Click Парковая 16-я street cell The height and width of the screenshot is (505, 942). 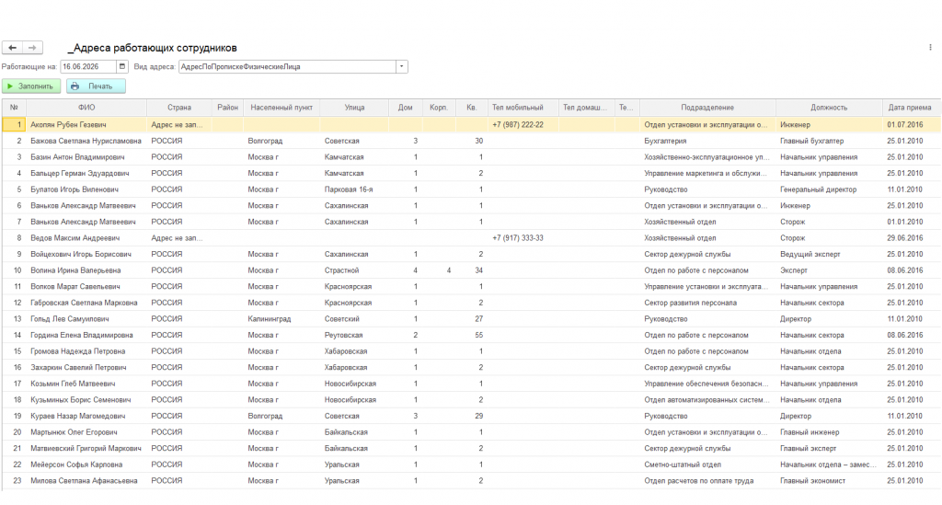(354, 189)
